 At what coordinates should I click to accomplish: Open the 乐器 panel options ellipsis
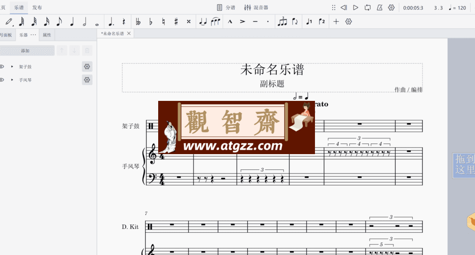[33, 35]
